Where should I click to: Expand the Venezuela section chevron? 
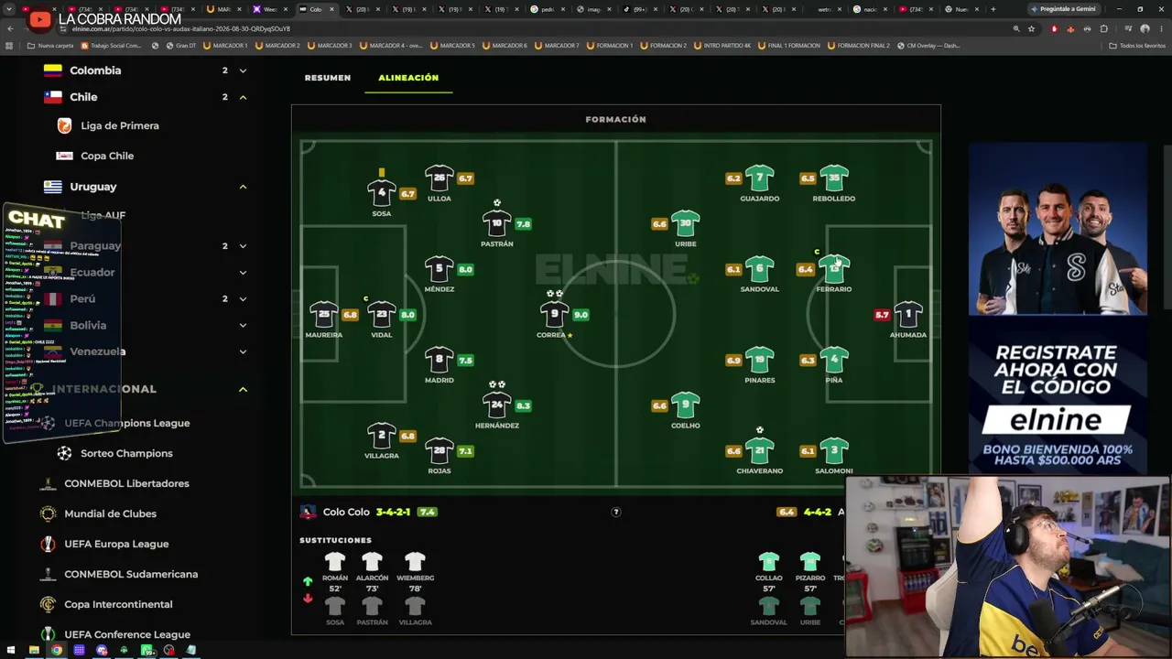click(x=243, y=351)
